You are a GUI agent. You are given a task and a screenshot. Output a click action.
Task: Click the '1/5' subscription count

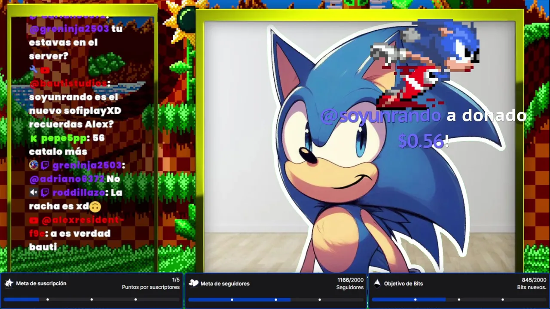176,280
